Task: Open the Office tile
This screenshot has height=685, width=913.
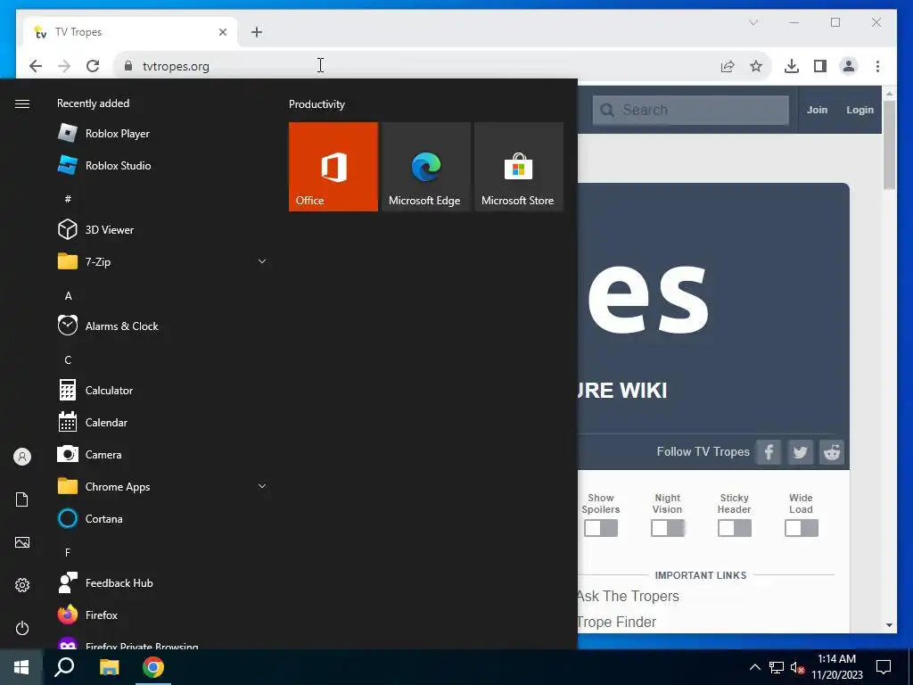Action: coord(333,167)
